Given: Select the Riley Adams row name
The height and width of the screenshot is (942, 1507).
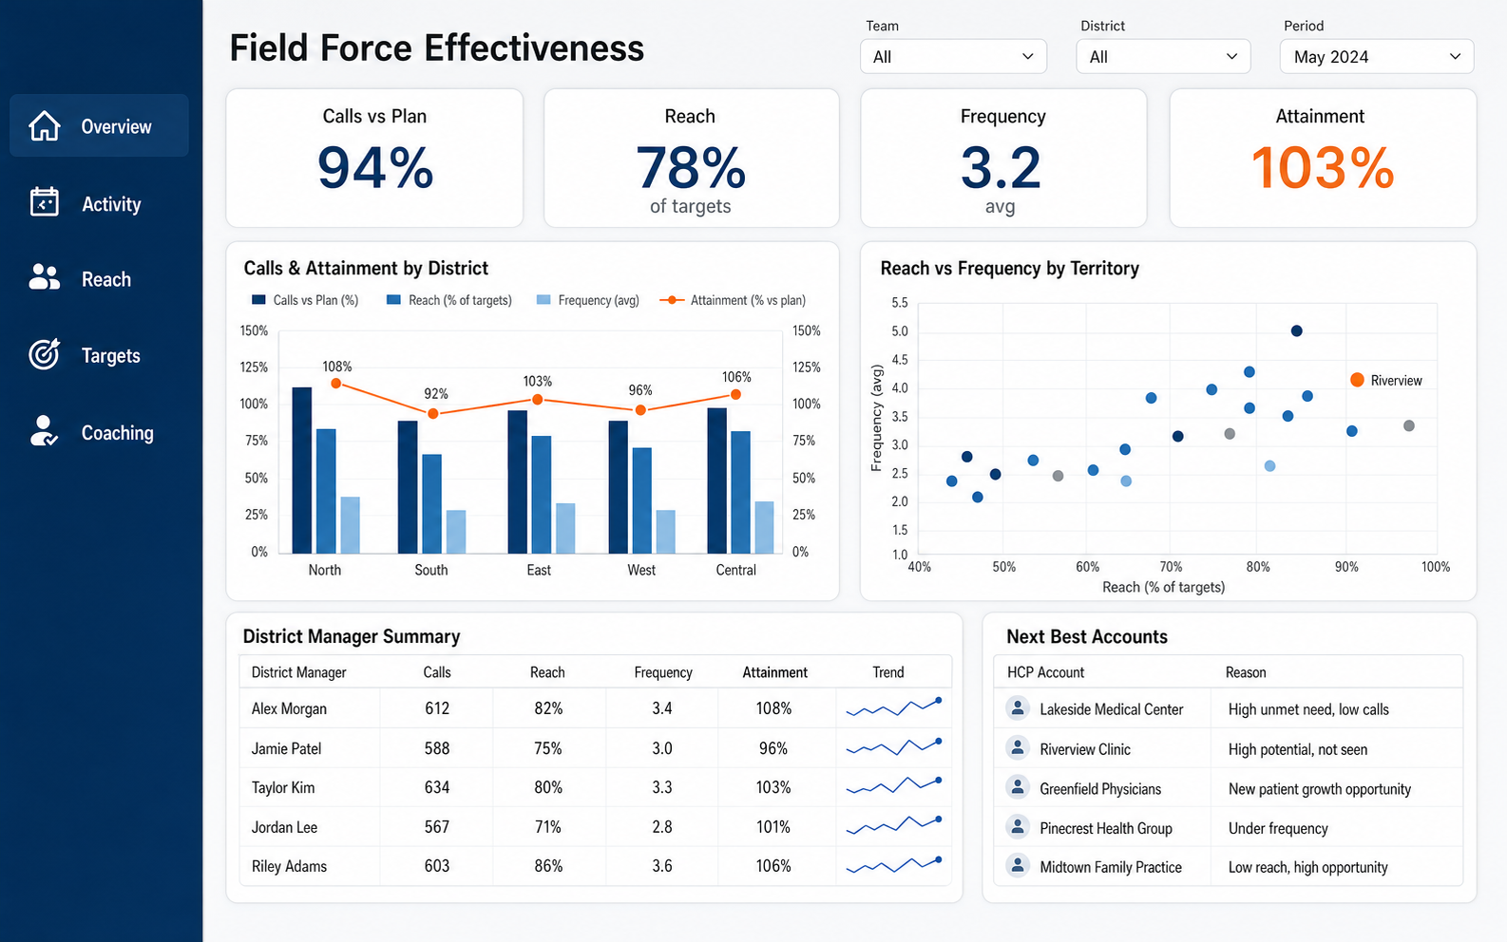Looking at the screenshot, I should (x=289, y=866).
